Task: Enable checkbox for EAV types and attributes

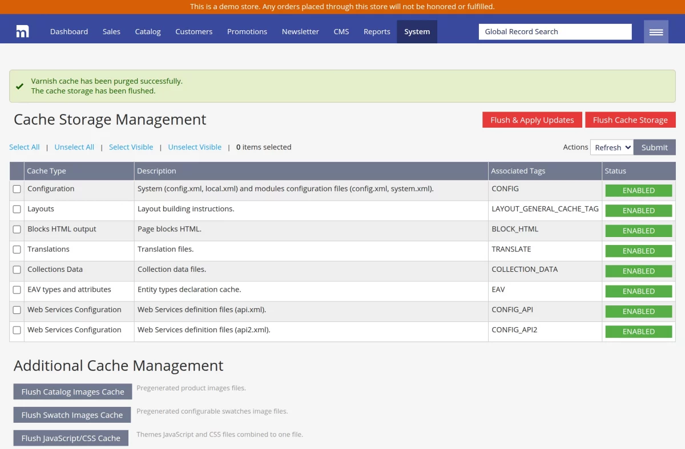Action: 17,289
